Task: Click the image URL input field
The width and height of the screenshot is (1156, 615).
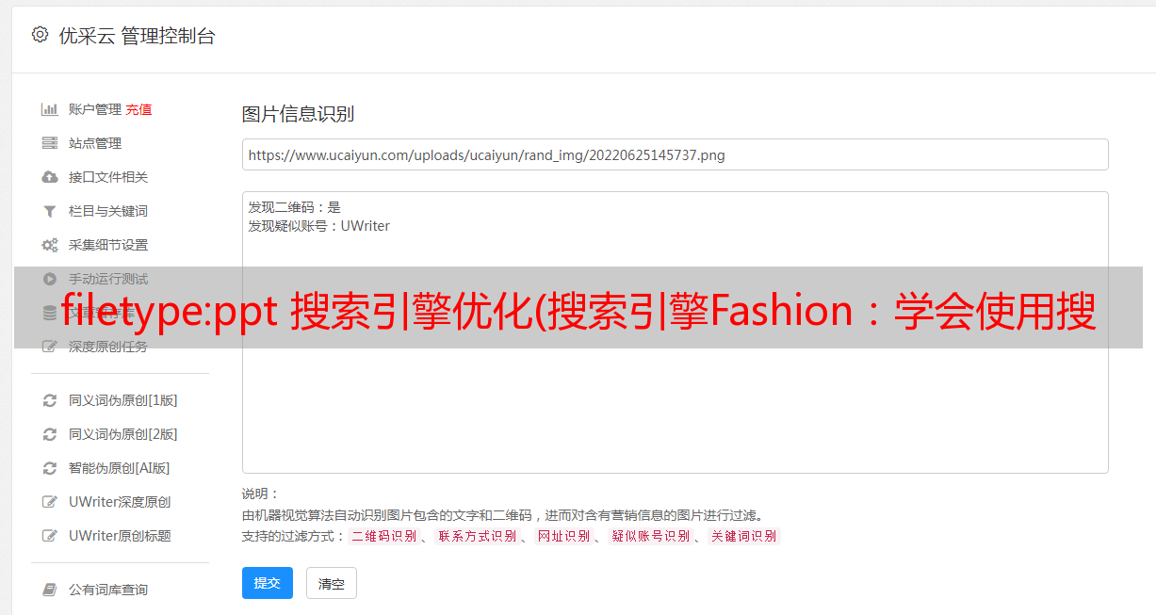Action: [675, 154]
